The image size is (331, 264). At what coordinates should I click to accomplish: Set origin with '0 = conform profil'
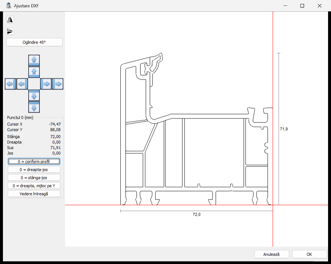[x=34, y=161]
